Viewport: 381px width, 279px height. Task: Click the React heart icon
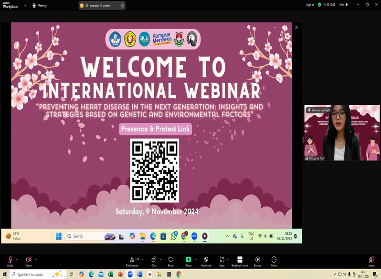[x=170, y=260]
